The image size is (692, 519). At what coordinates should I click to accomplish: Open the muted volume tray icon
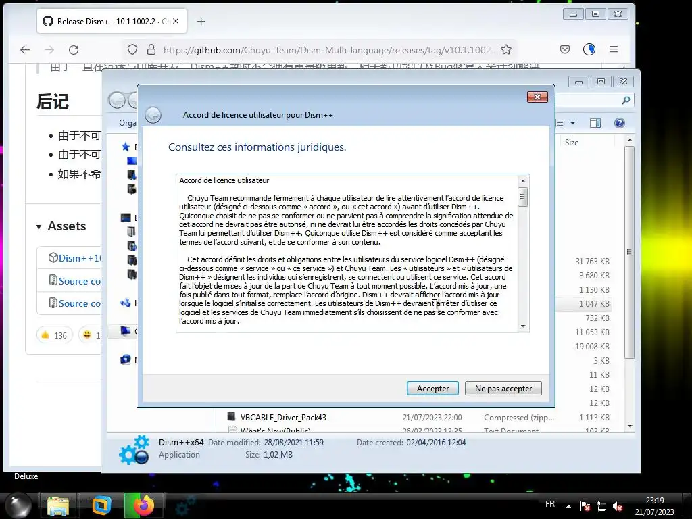(x=618, y=506)
